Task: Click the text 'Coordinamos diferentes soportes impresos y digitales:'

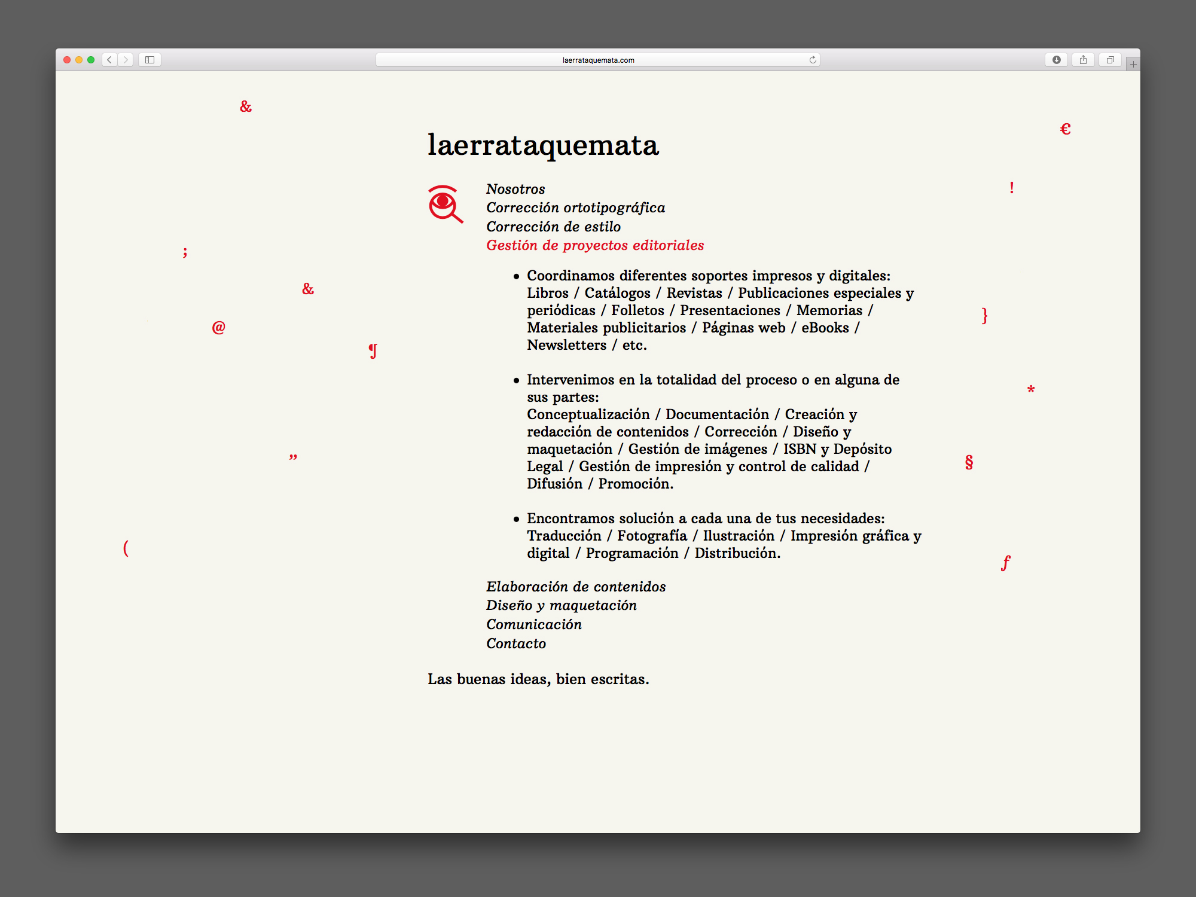Action: pyautogui.click(x=709, y=276)
